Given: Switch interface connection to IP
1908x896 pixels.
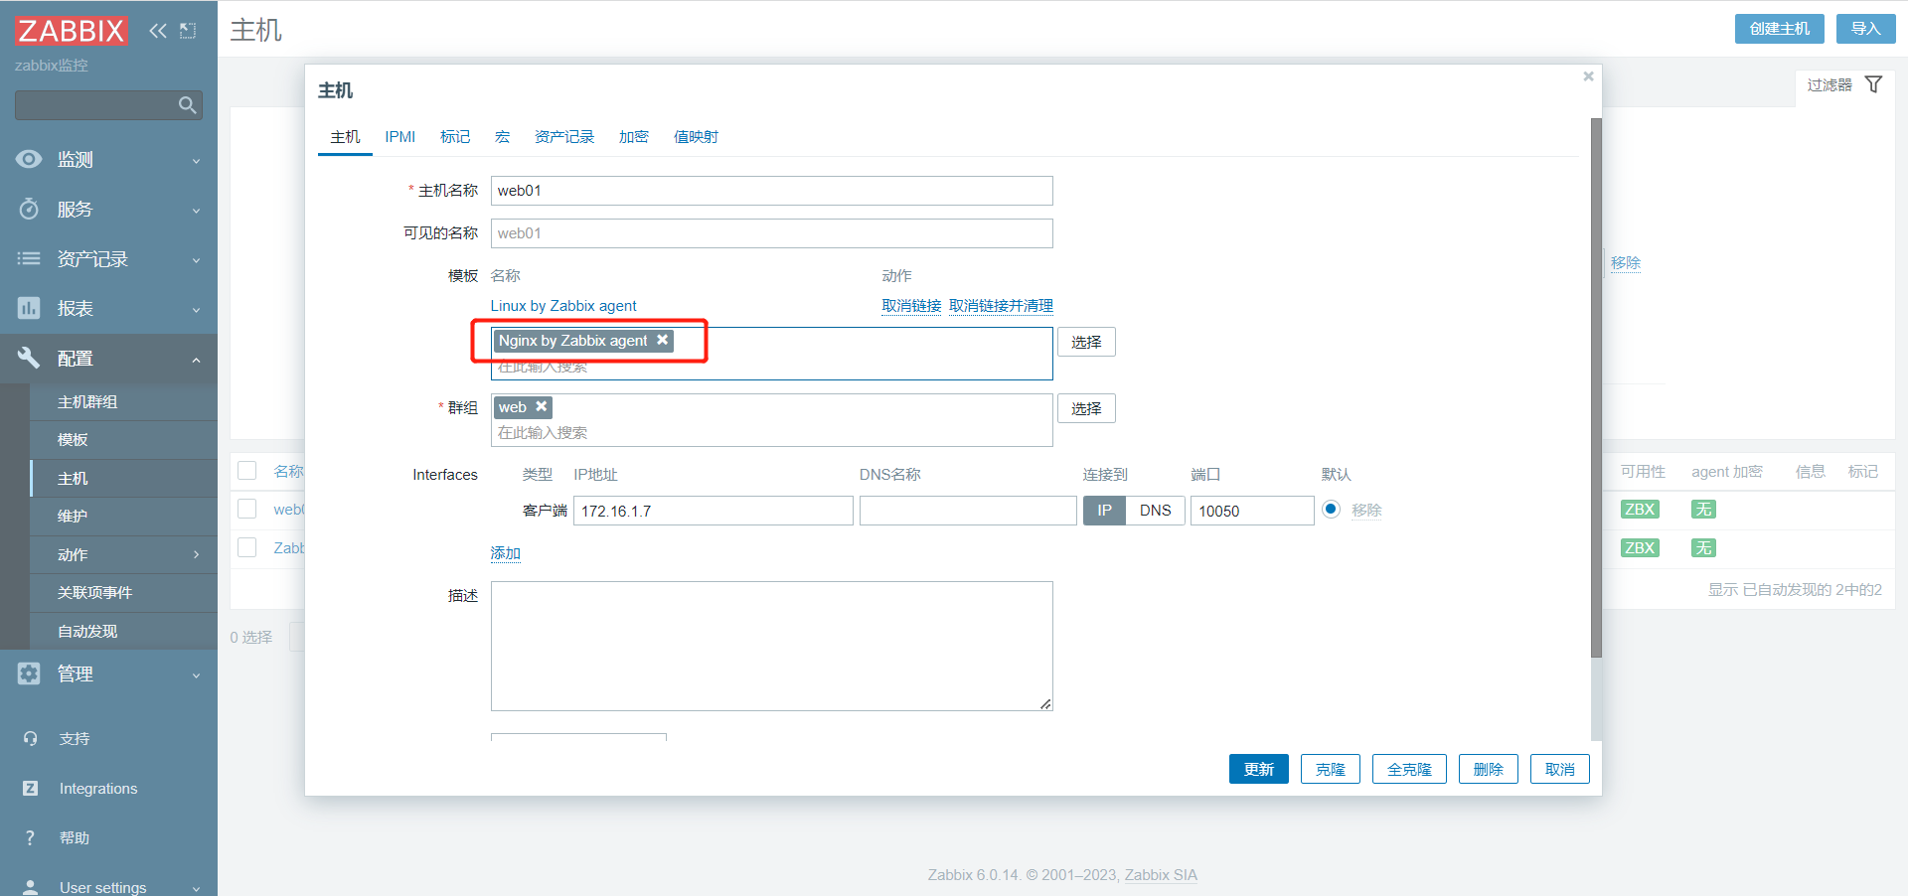Looking at the screenshot, I should [x=1104, y=511].
